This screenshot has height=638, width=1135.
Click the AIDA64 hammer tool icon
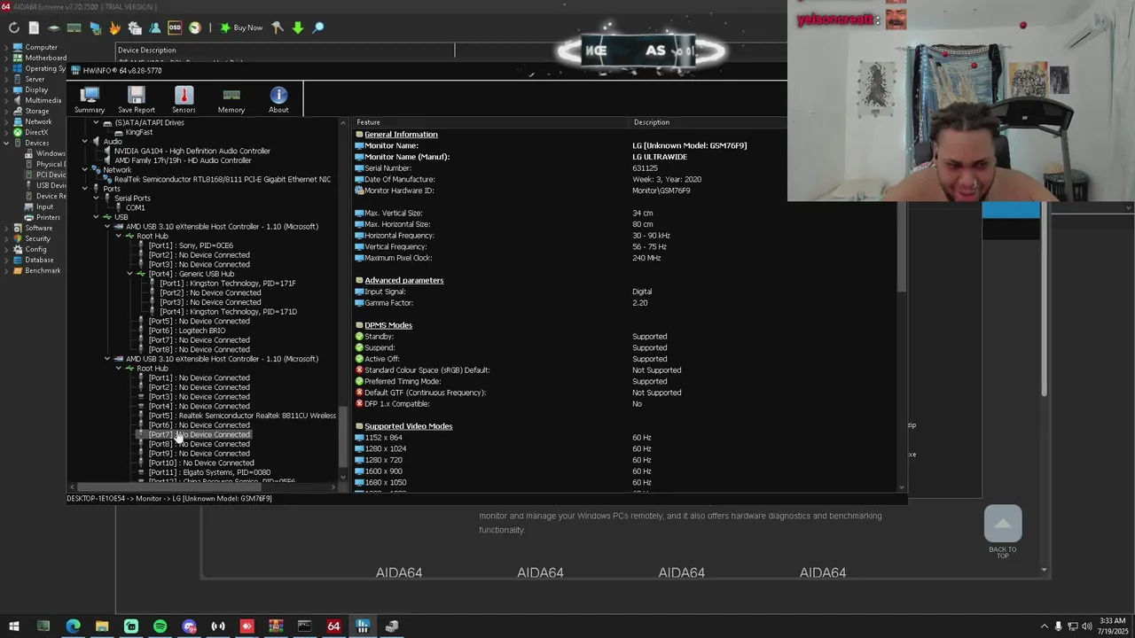[278, 27]
